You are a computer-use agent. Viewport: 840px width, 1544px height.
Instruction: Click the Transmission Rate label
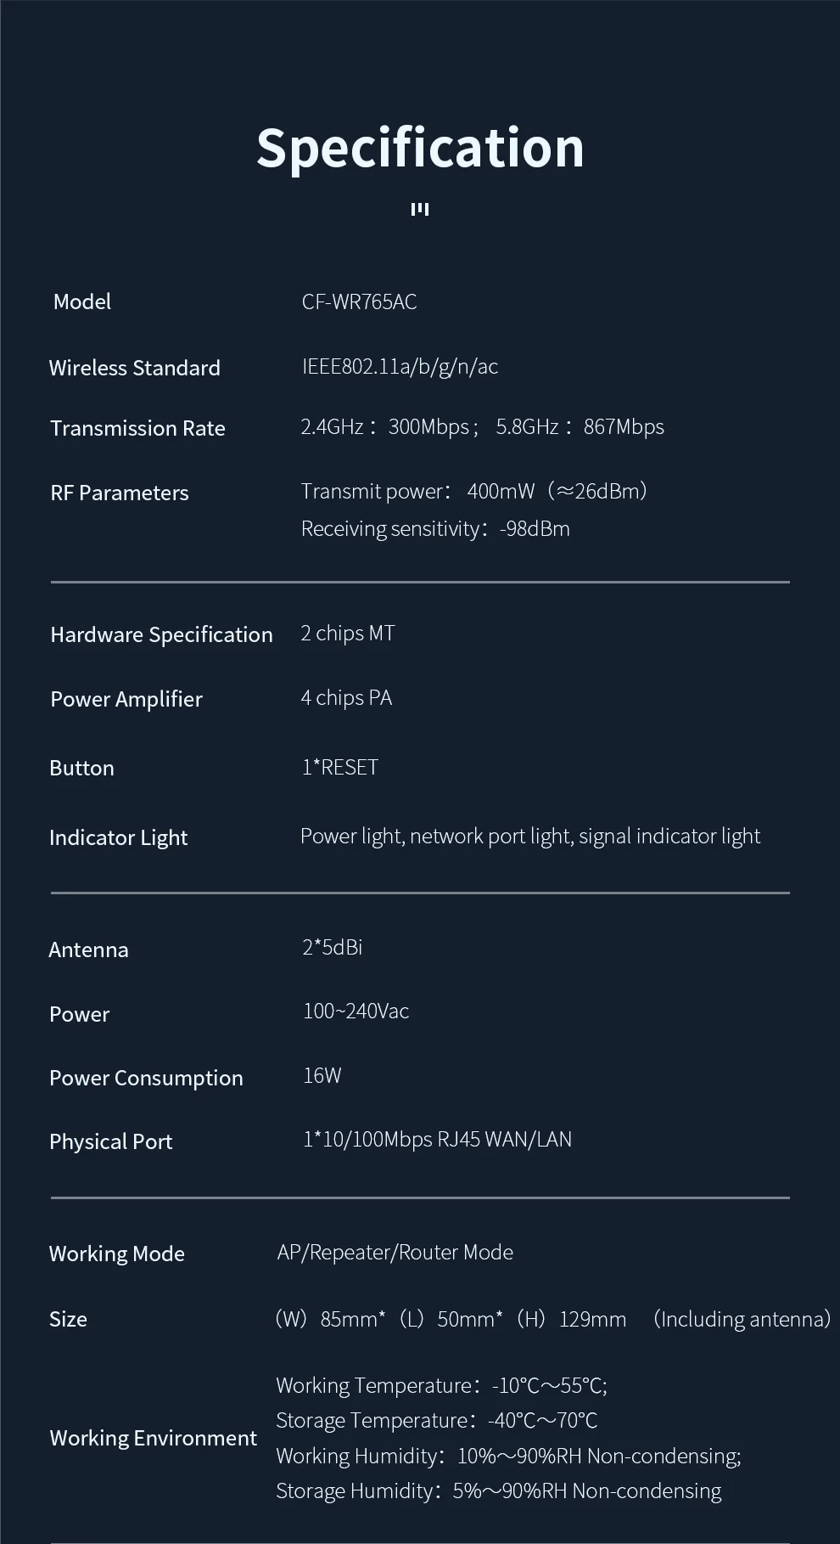coord(137,428)
